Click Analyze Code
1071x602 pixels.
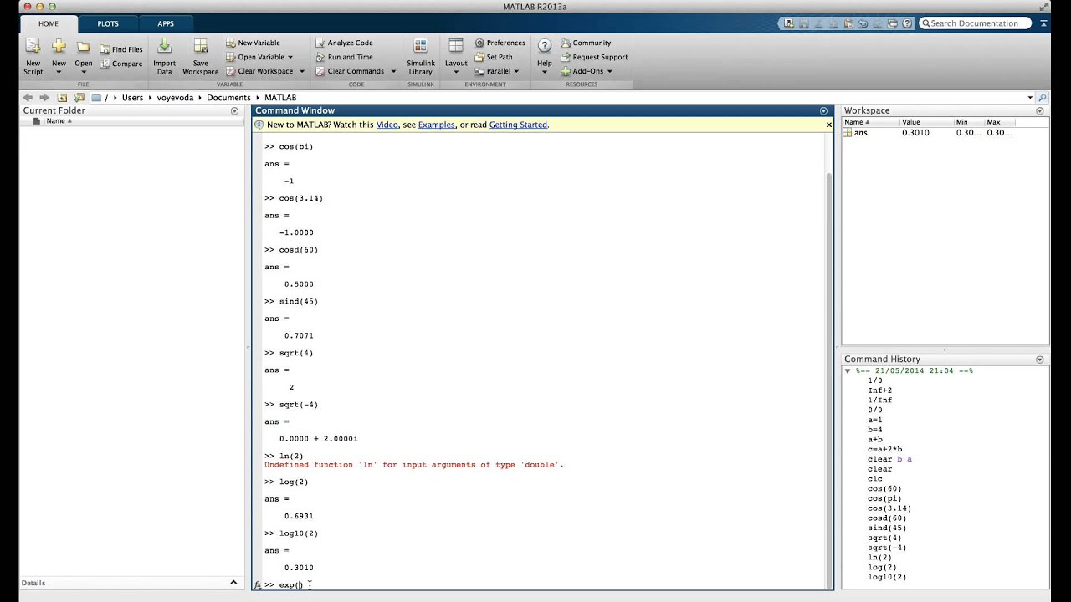pos(344,43)
